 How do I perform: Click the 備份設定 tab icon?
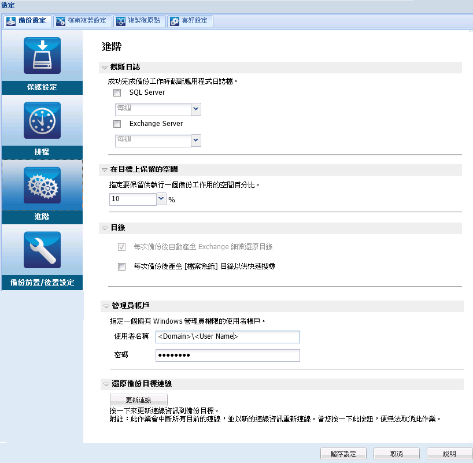(x=11, y=21)
